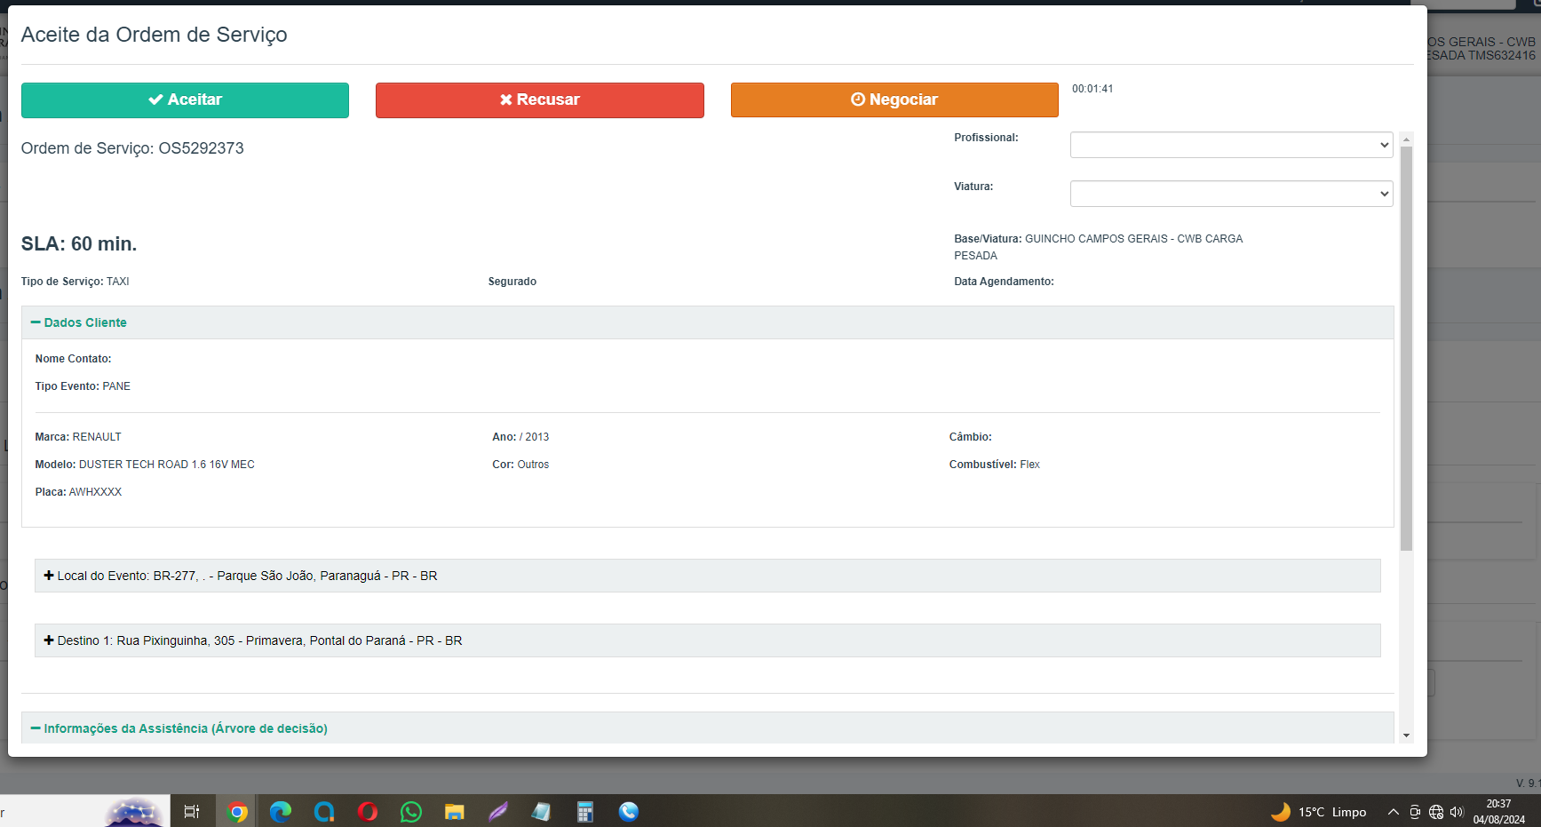Open the clock showing 20:37

coord(1499,812)
